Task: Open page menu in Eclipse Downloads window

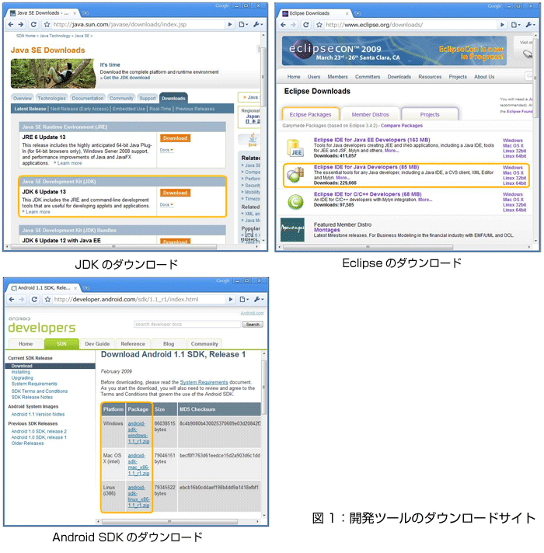Action: point(516,25)
